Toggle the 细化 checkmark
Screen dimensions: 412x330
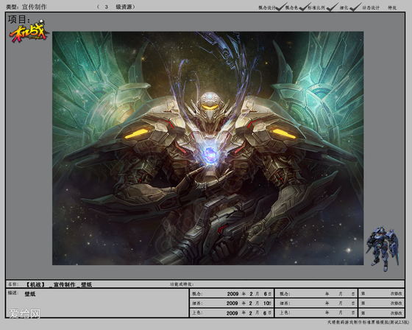click(355, 7)
